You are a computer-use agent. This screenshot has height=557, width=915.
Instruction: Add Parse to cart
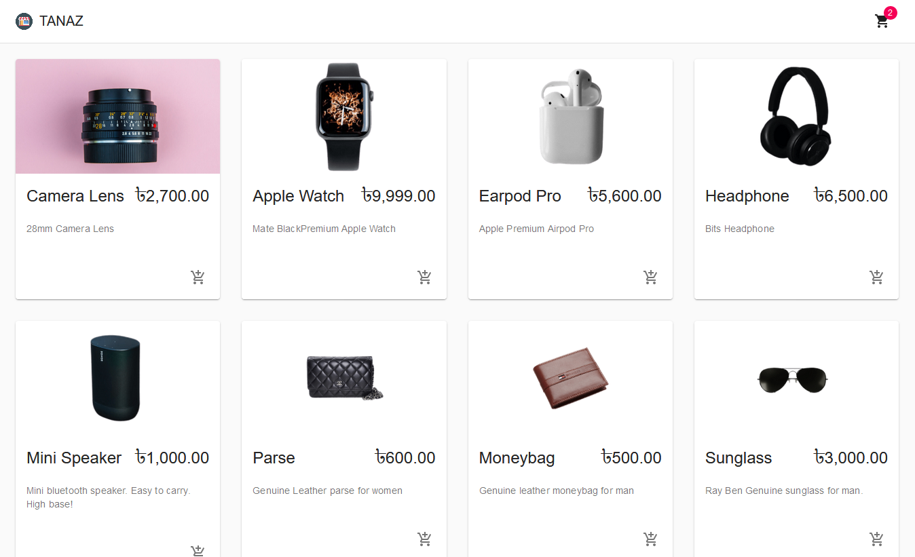424,539
